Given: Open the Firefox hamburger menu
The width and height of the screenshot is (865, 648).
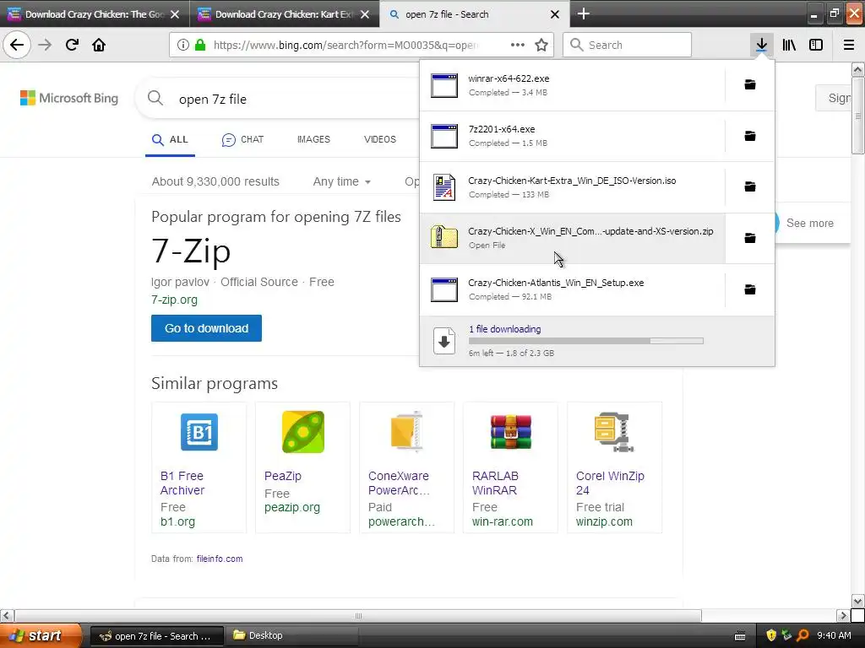Looking at the screenshot, I should point(849,45).
